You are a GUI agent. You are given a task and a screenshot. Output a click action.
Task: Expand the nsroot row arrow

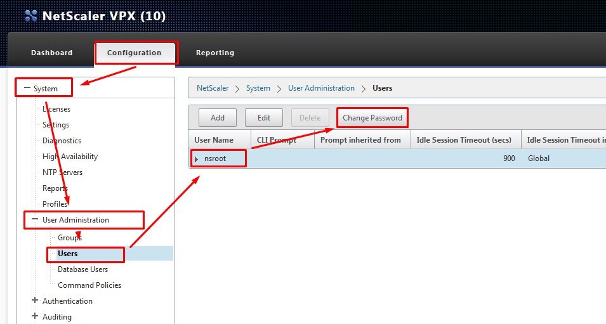click(197, 159)
